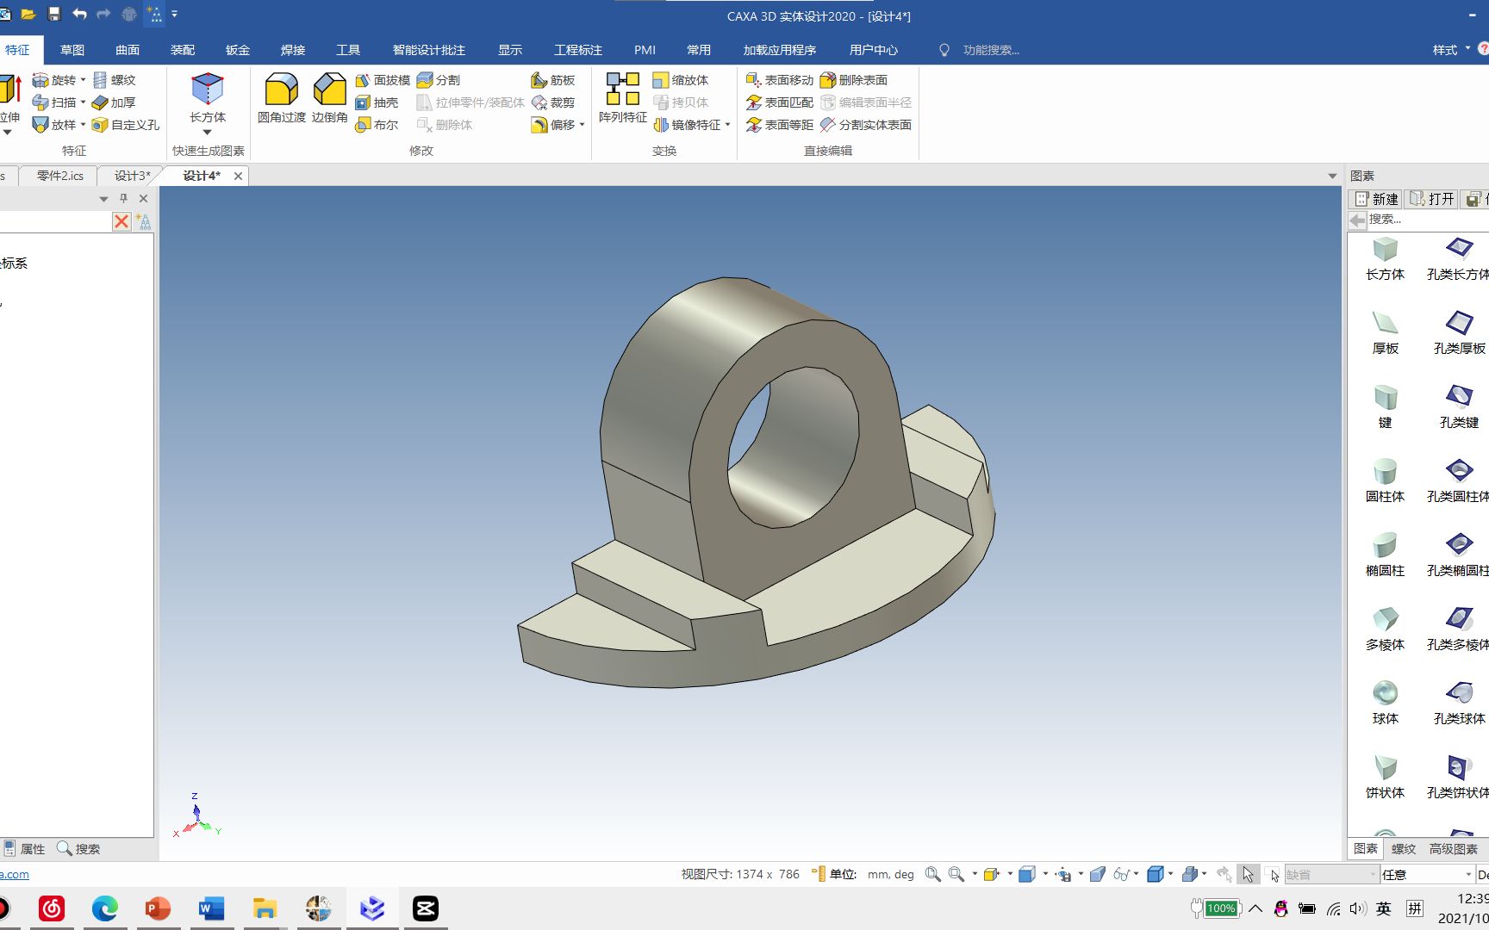Open Microsoft Word from the taskbar

click(x=211, y=908)
